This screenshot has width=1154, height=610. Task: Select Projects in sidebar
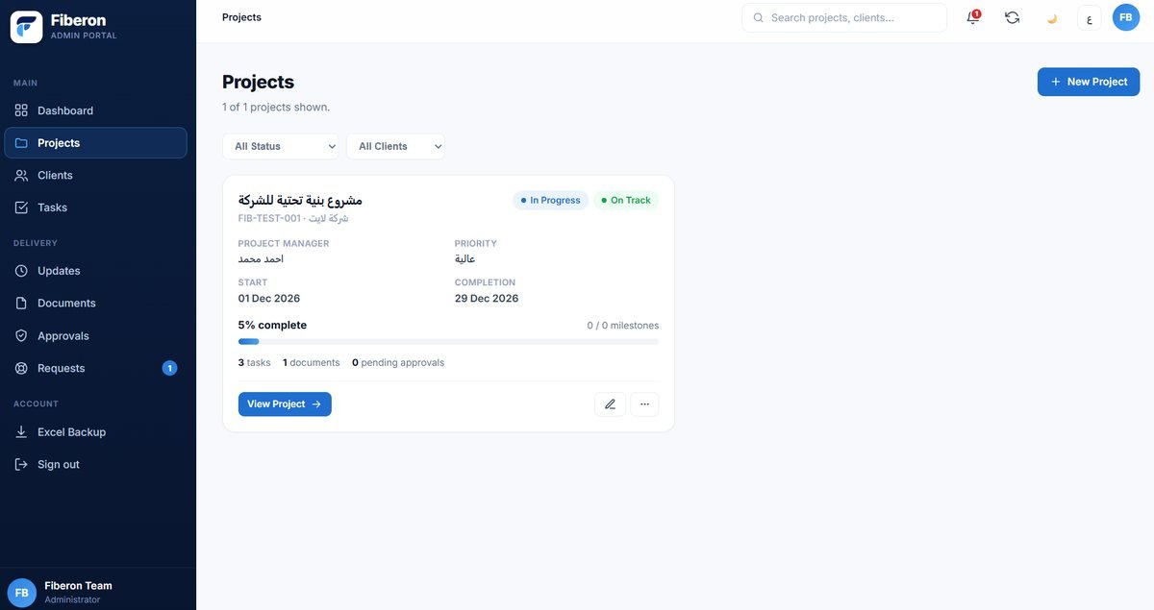[95, 143]
